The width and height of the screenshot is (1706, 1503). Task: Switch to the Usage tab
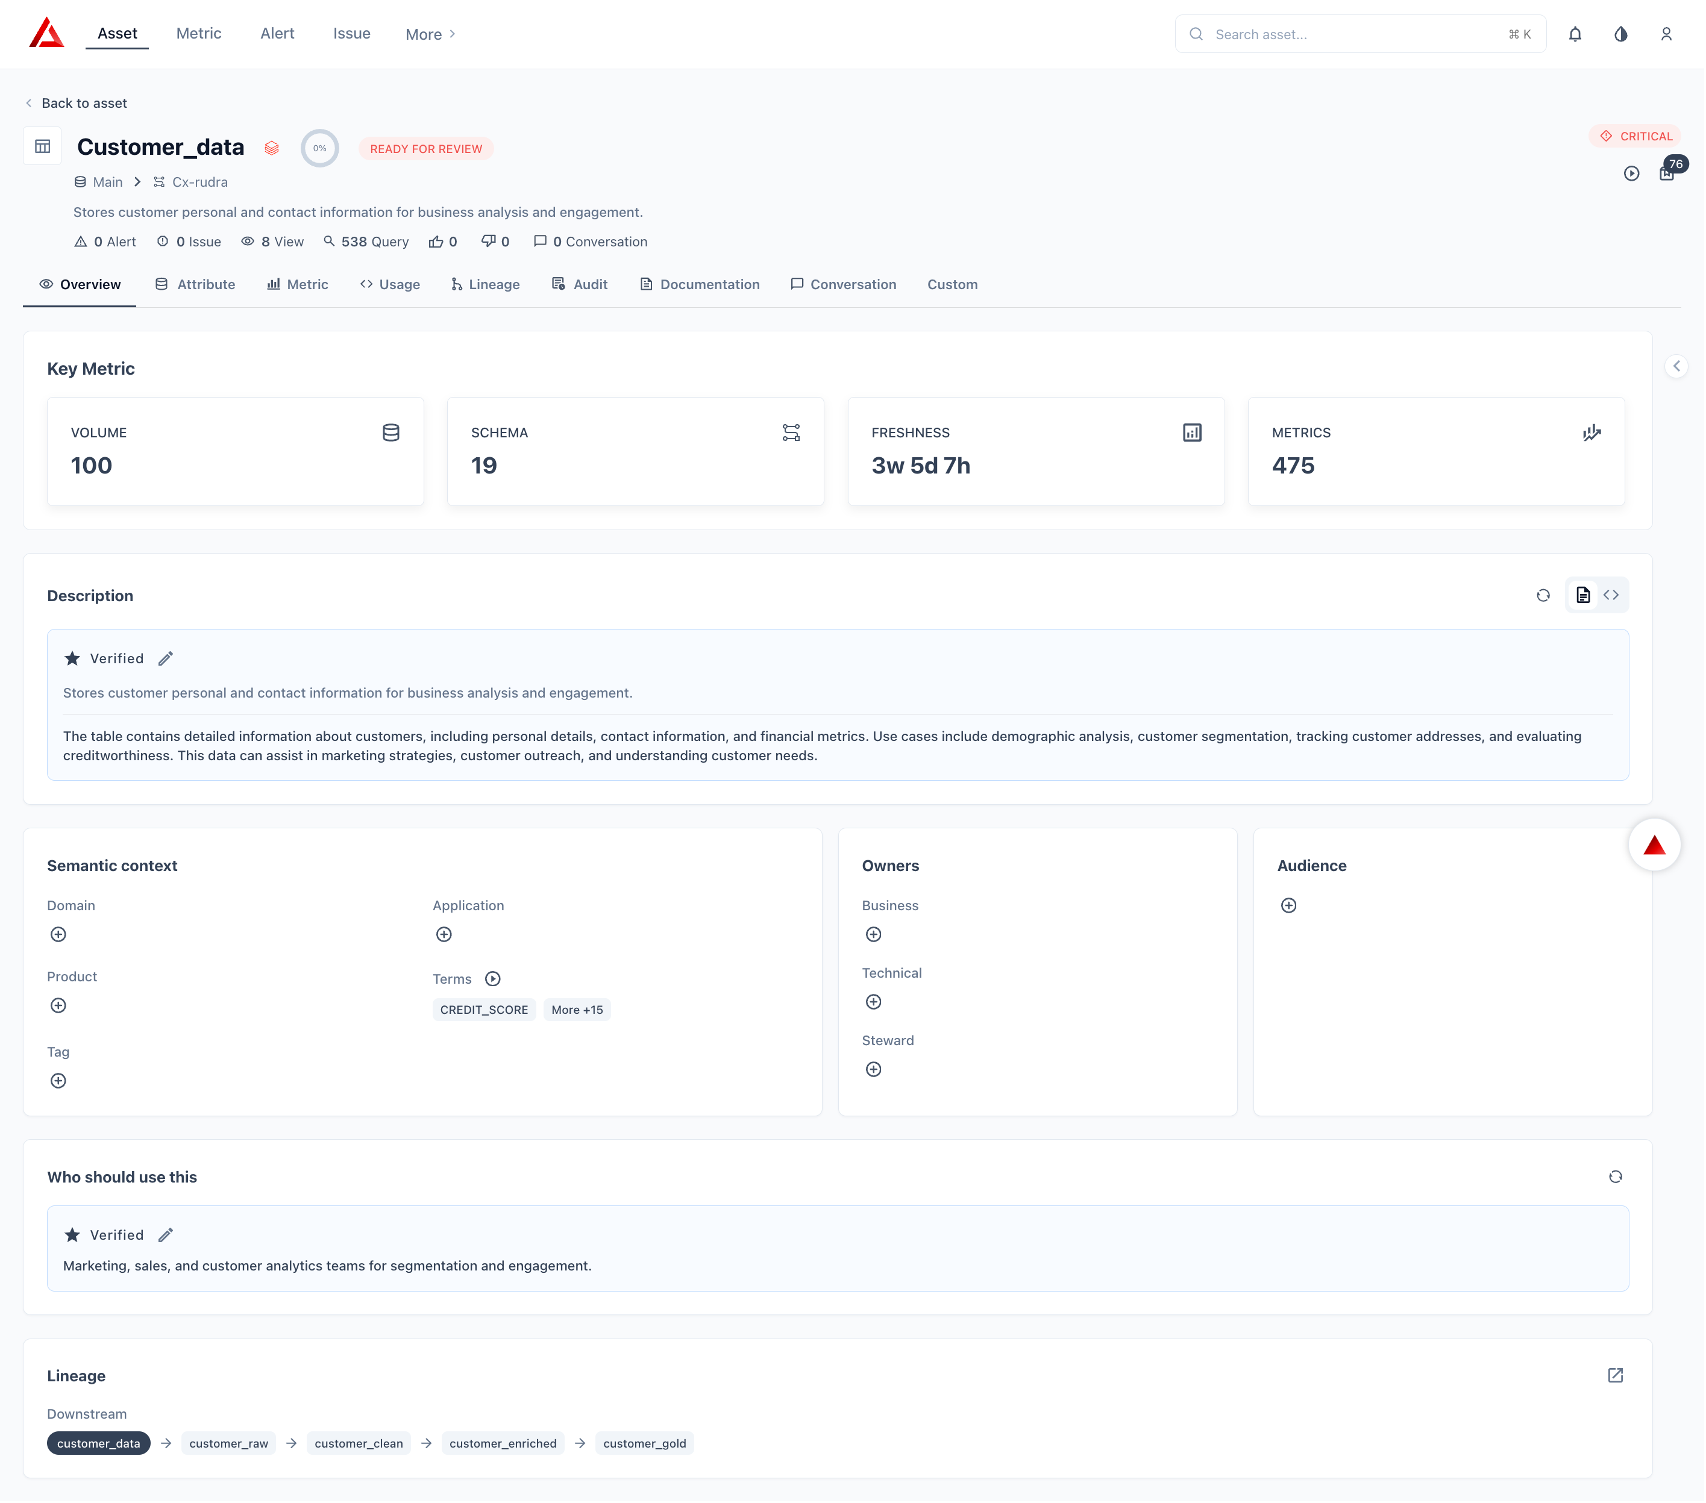click(x=390, y=284)
